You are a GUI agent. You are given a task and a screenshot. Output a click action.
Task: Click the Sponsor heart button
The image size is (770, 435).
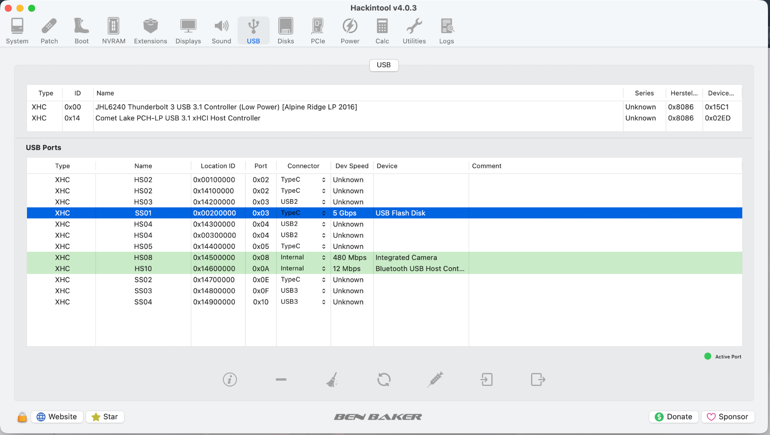click(728, 417)
